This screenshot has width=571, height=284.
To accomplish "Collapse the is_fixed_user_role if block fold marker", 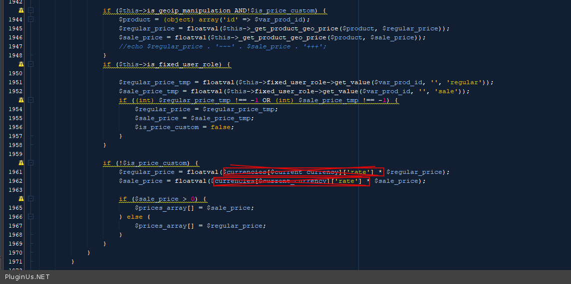I will tap(30, 64).
